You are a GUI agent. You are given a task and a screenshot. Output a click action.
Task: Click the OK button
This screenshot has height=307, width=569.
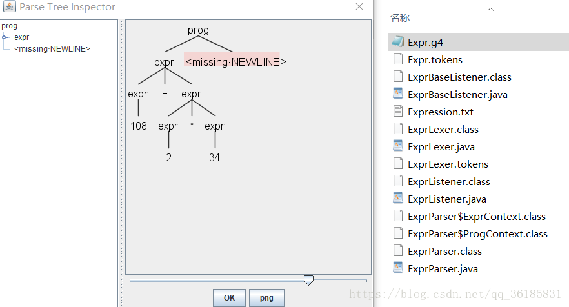click(230, 298)
